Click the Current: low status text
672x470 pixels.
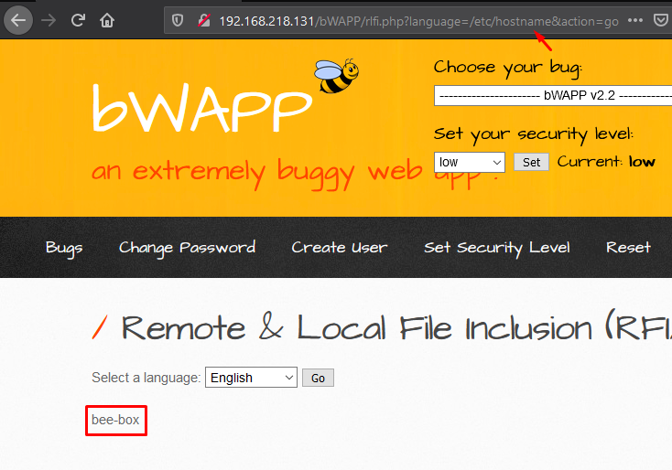[606, 162]
